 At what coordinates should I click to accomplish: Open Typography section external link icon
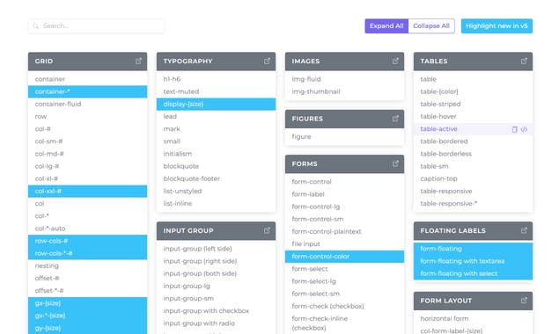click(x=267, y=61)
